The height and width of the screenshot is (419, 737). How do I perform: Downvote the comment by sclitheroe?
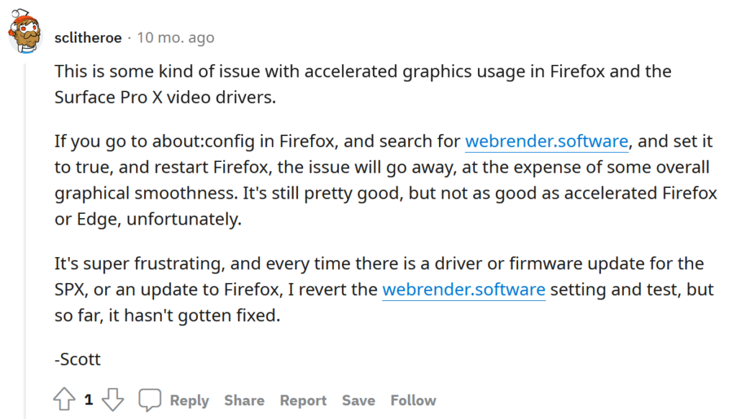pos(113,400)
